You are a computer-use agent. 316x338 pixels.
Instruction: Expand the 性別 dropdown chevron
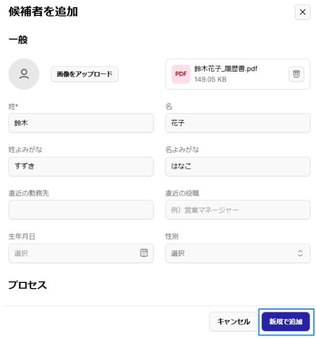coord(300,253)
